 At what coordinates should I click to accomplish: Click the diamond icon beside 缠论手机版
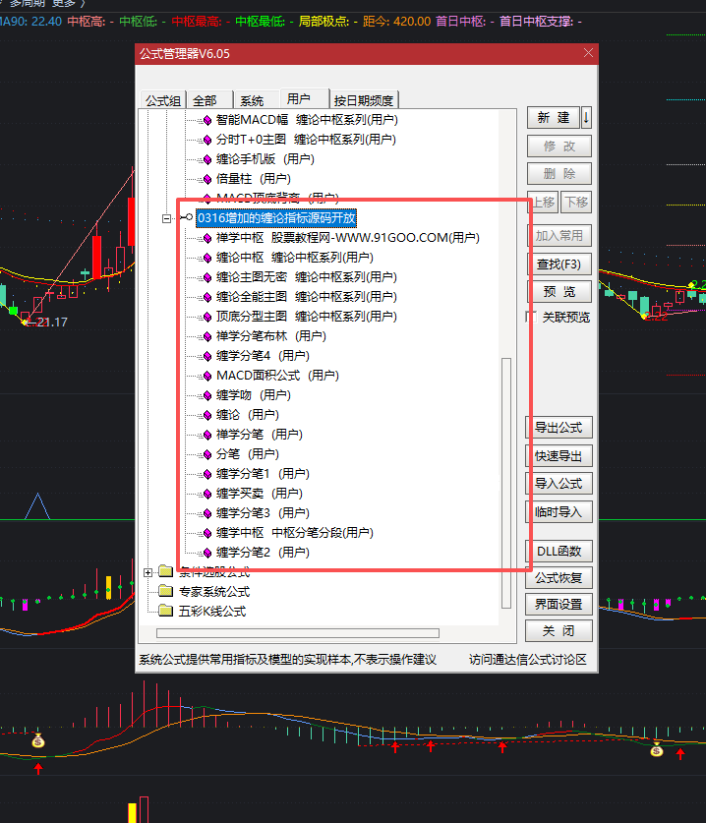click(206, 159)
